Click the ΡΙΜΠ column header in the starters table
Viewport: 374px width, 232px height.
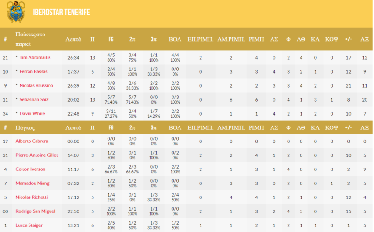coord(256,39)
